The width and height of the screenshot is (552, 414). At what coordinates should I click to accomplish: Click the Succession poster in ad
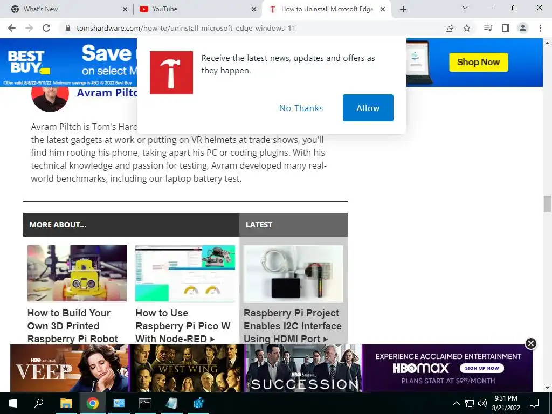point(304,368)
